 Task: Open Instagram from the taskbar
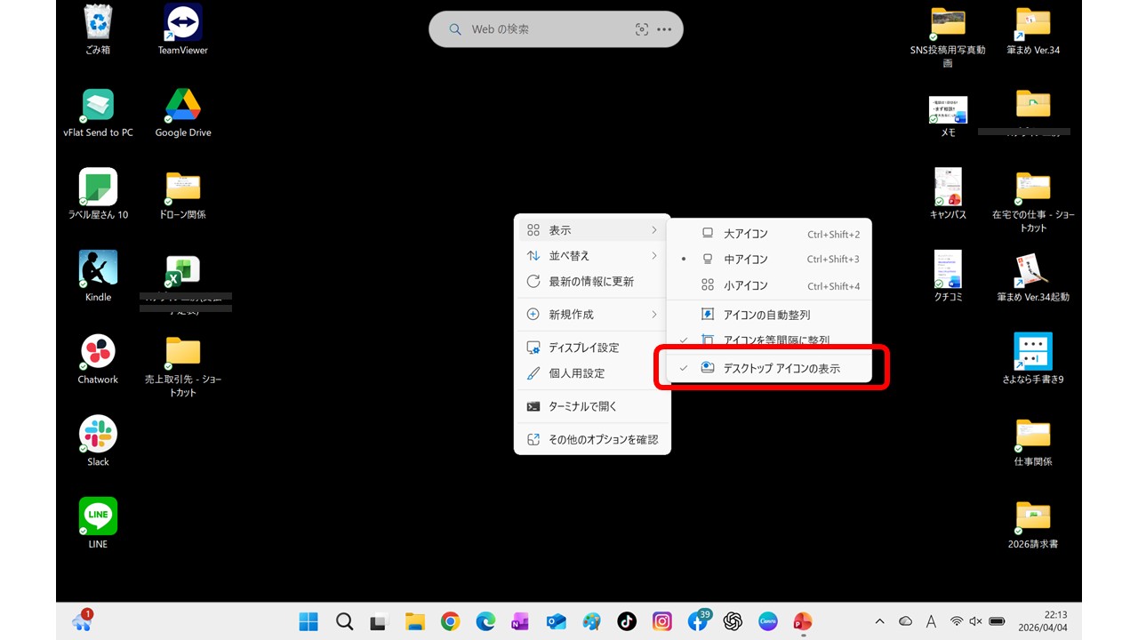pyautogui.click(x=662, y=621)
